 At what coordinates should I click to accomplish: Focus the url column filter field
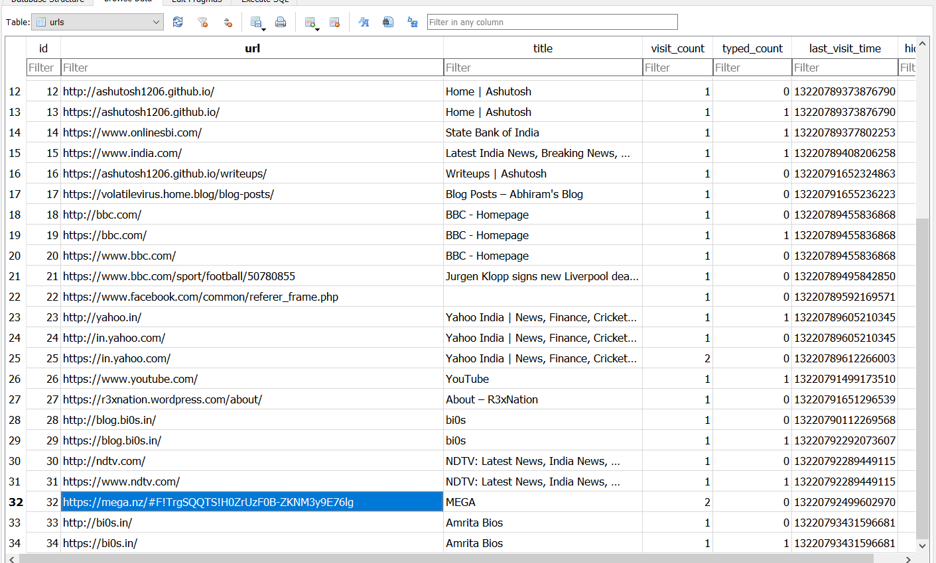[x=252, y=68]
